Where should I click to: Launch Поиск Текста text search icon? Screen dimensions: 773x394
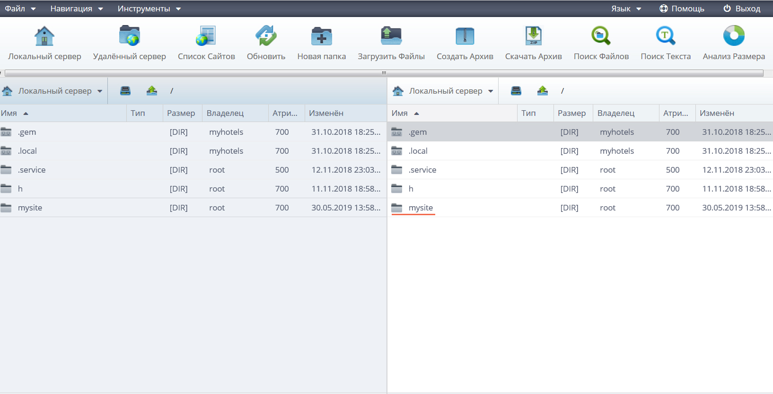[x=666, y=36]
